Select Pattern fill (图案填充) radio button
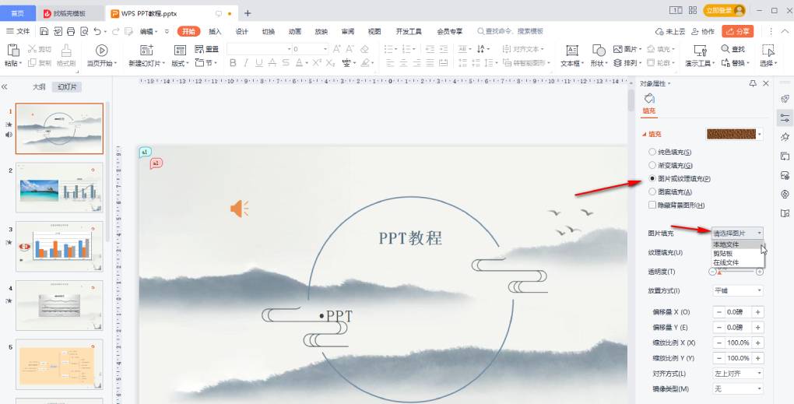Screen dimensions: 794x404 click(x=652, y=191)
